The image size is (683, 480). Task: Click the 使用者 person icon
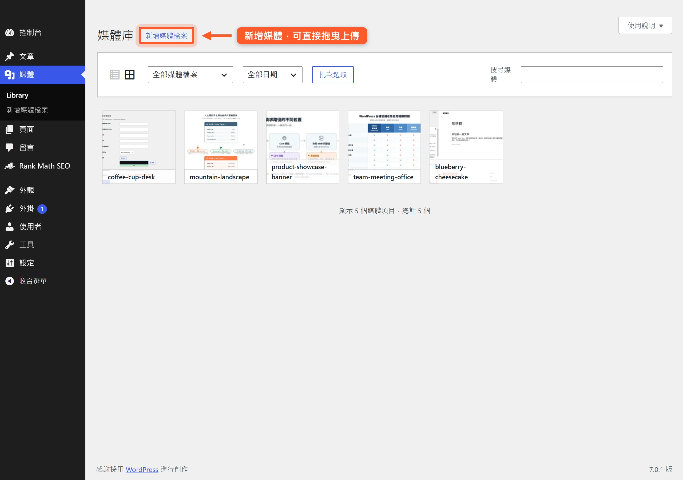pyautogui.click(x=10, y=227)
